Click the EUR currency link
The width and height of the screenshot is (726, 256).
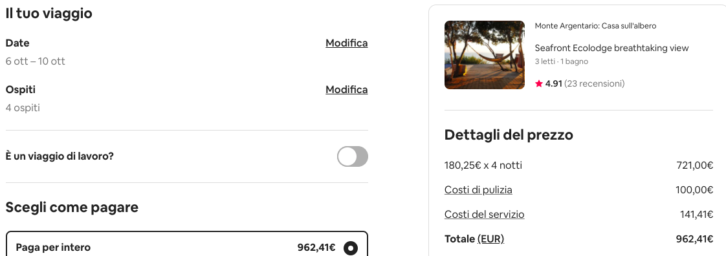(490, 239)
